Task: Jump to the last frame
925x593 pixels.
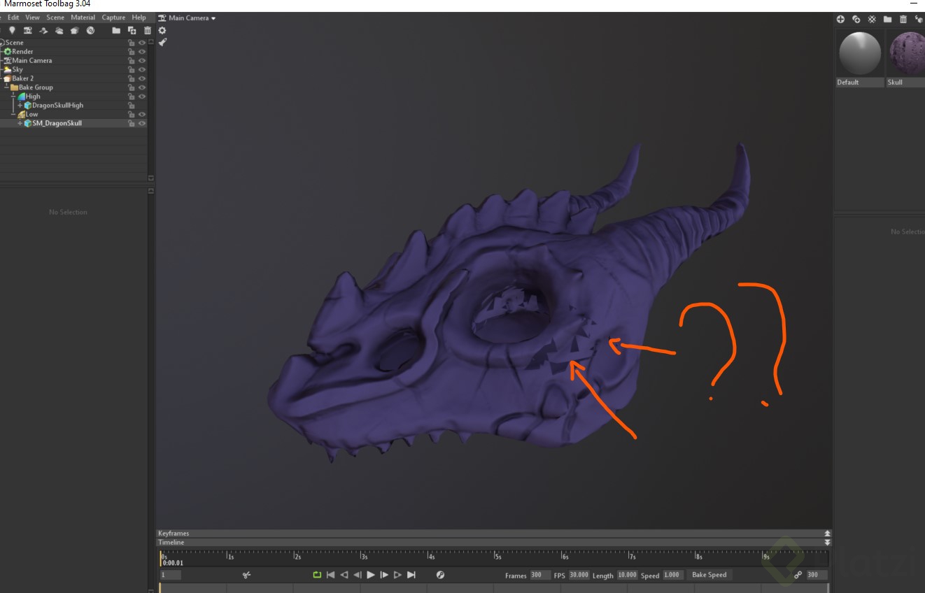Action: point(411,575)
